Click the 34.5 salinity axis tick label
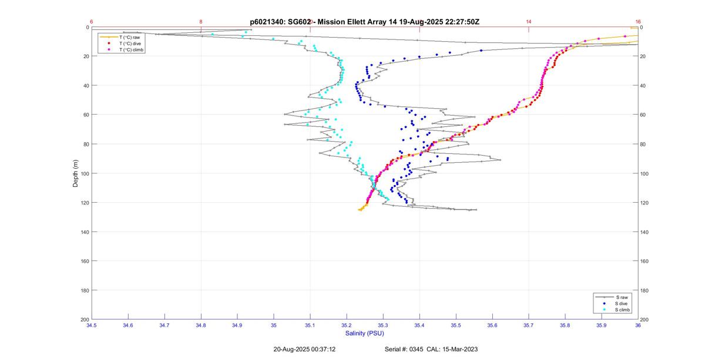The width and height of the screenshot is (705, 359). (91, 325)
